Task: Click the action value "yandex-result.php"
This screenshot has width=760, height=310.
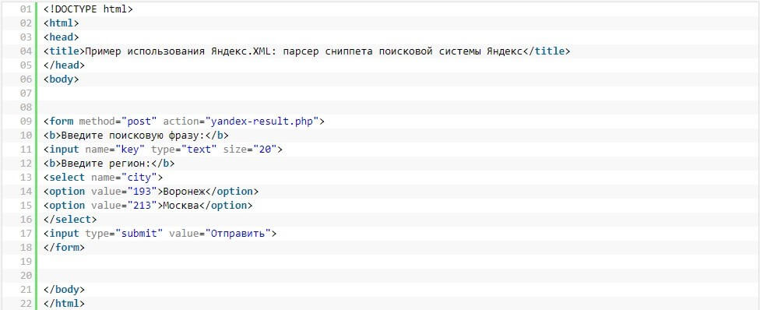Action: click(x=262, y=122)
